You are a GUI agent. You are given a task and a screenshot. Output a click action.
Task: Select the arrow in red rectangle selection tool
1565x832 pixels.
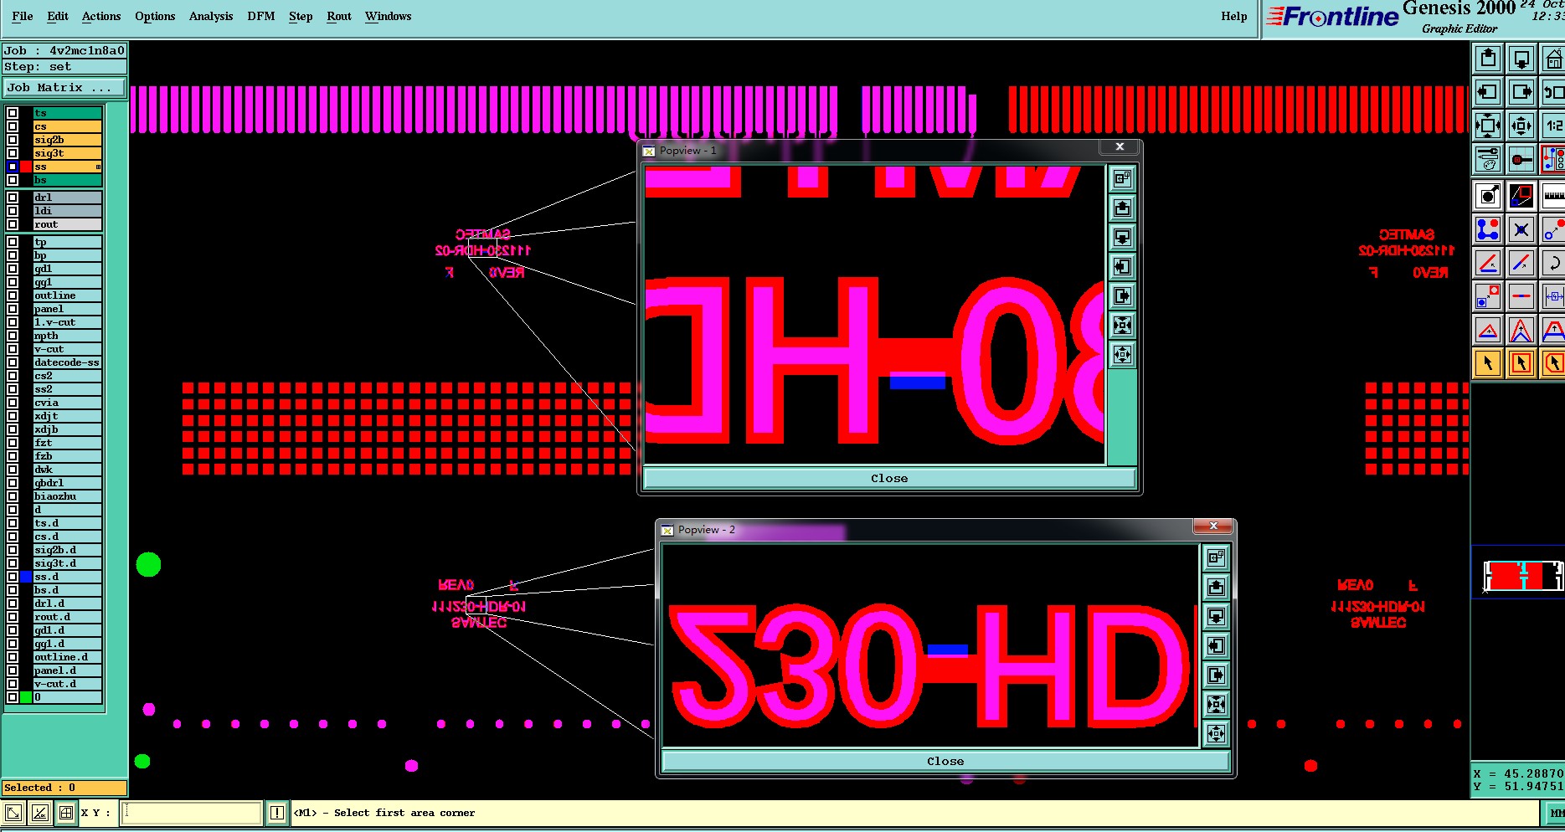point(1521,363)
